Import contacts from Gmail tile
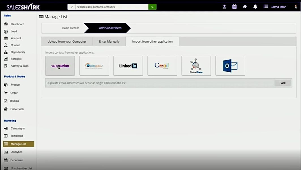 (x=162, y=66)
